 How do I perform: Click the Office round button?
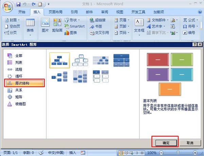point(7,7)
